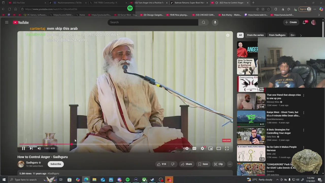325x183 pixels.
Task: Click the Nileseyy Niles channel name
Action: pyautogui.click(x=273, y=102)
